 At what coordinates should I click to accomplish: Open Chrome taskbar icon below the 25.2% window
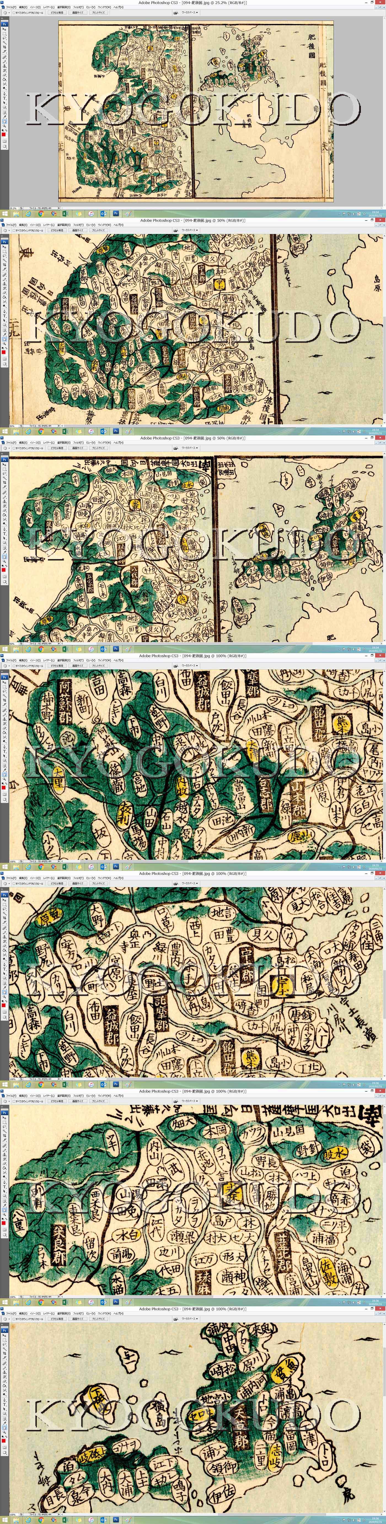41,214
